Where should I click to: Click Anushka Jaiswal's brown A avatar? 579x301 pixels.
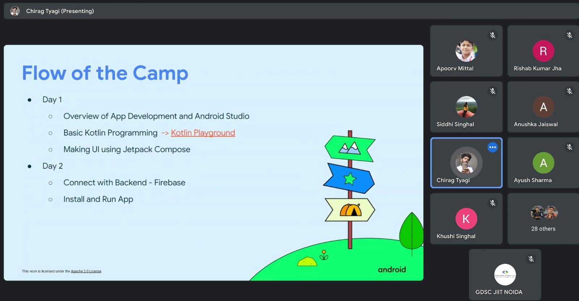tap(543, 107)
